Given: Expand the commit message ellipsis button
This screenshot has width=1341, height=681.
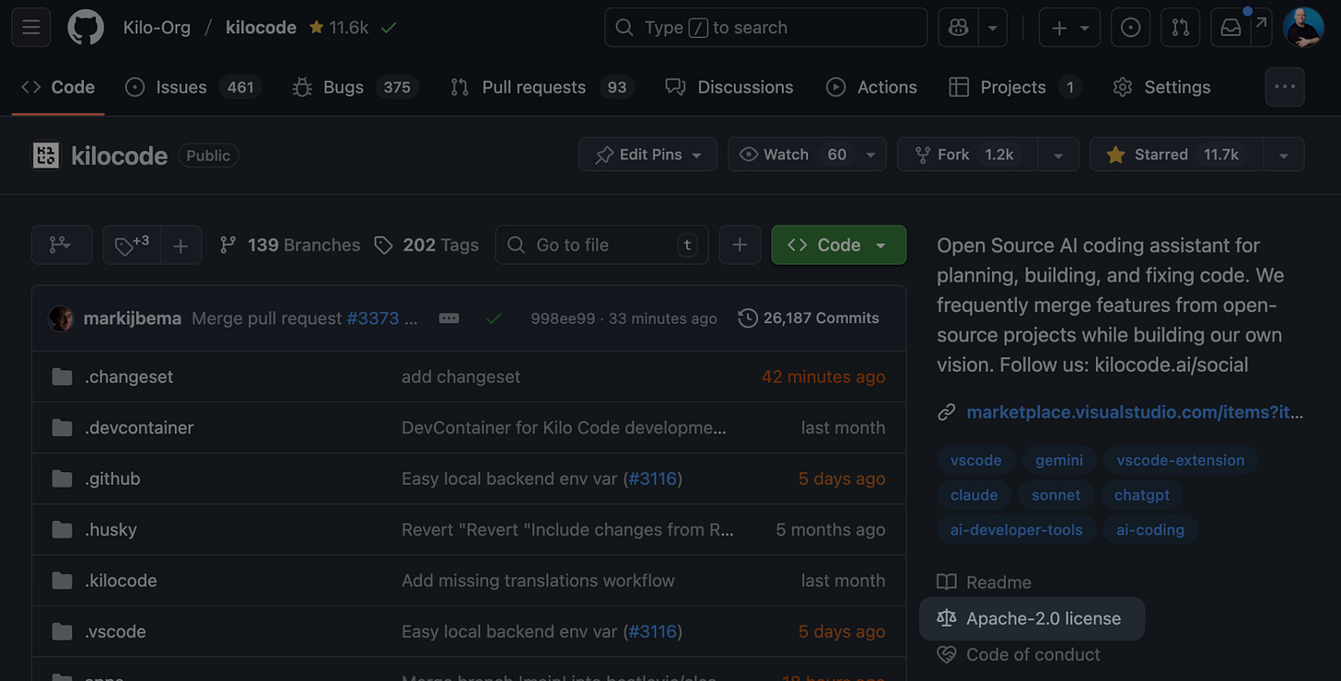Looking at the screenshot, I should click(449, 318).
